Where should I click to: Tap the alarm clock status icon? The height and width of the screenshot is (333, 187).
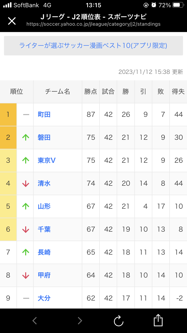point(154,5)
